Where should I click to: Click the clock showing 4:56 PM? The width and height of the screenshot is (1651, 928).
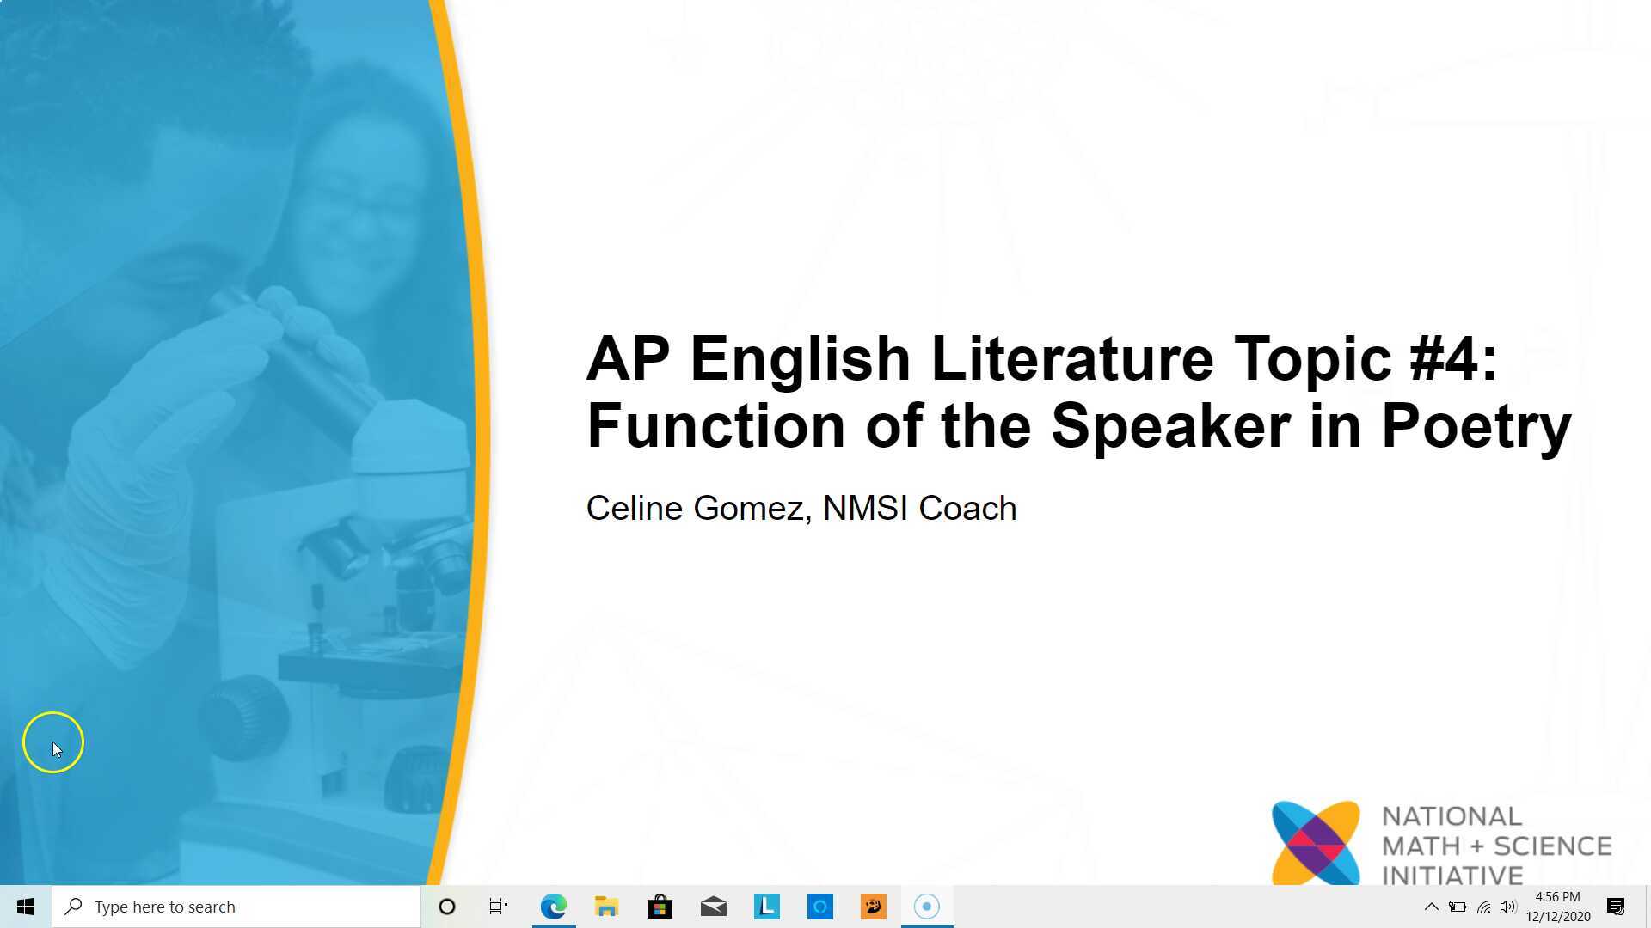point(1557,907)
